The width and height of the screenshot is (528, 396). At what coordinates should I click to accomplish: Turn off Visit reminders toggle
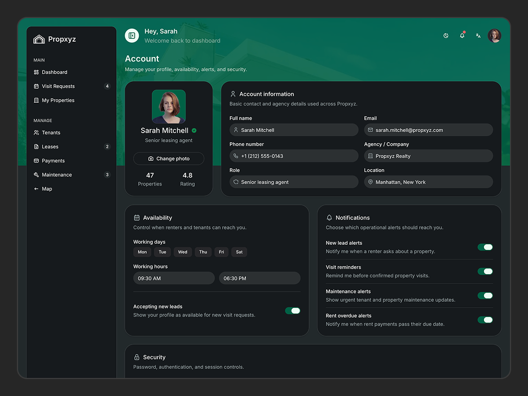485,271
